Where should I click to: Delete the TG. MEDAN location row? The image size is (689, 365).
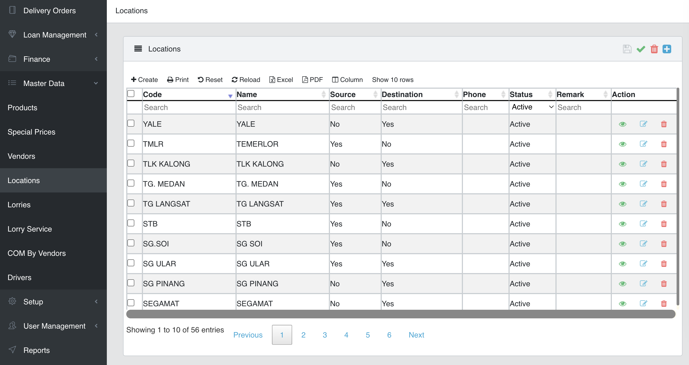click(664, 184)
